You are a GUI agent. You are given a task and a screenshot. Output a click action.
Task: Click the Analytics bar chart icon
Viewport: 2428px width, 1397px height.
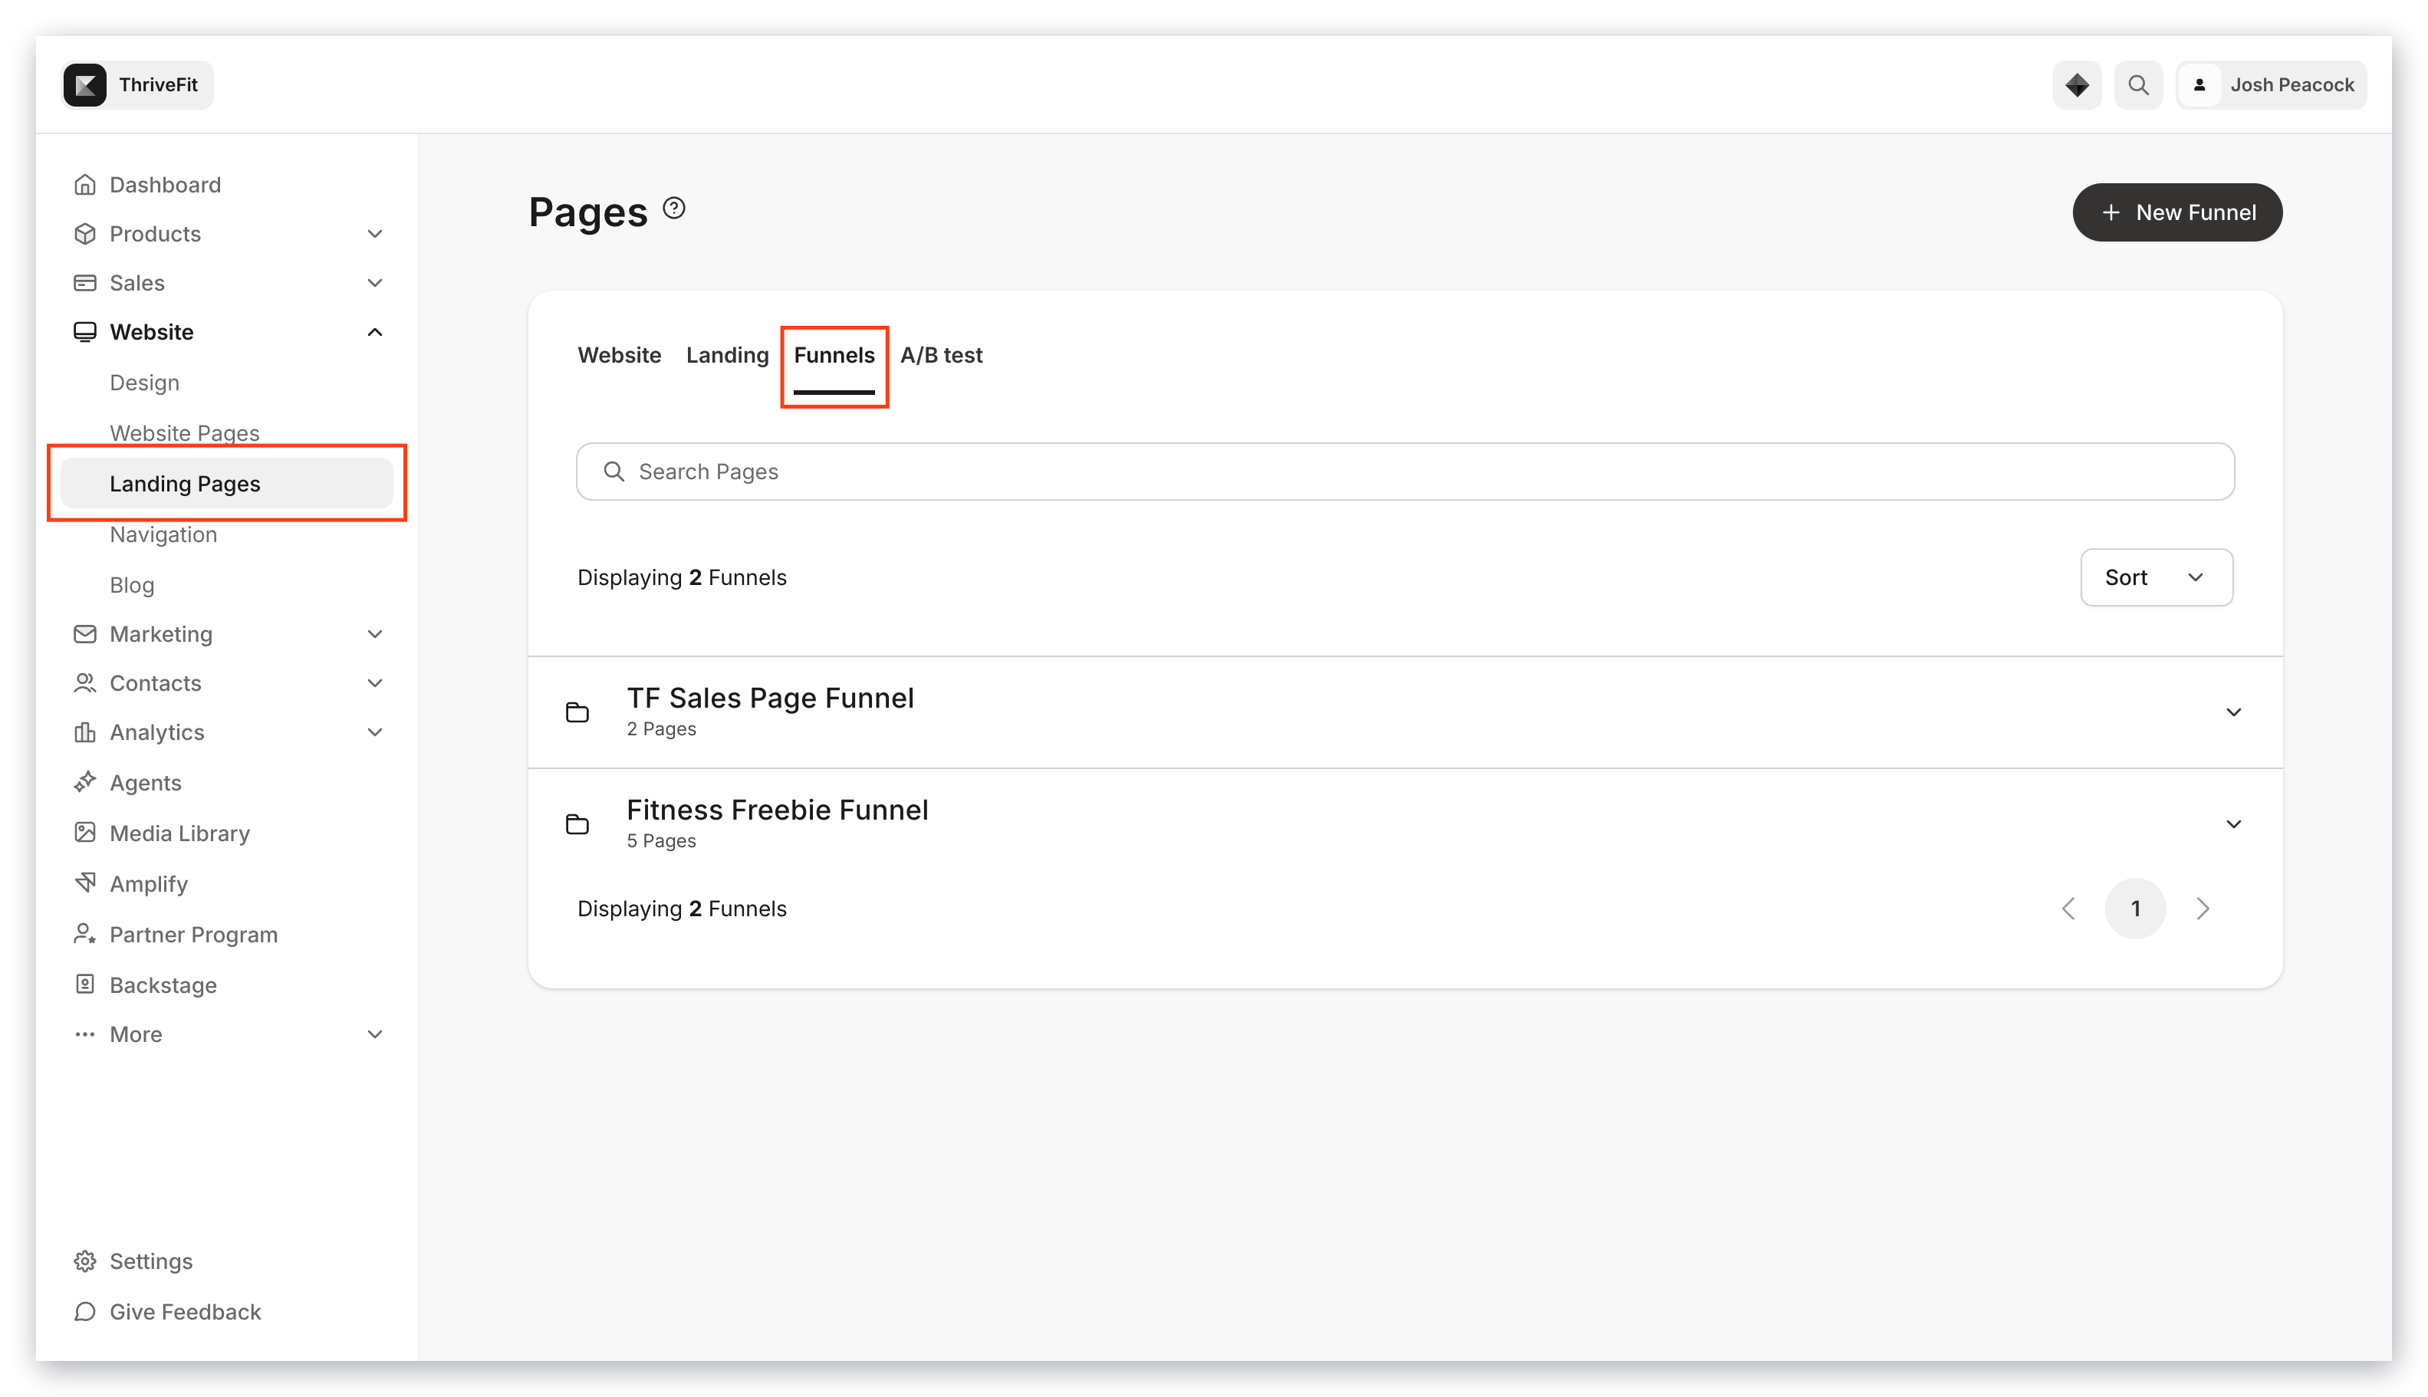(x=84, y=731)
